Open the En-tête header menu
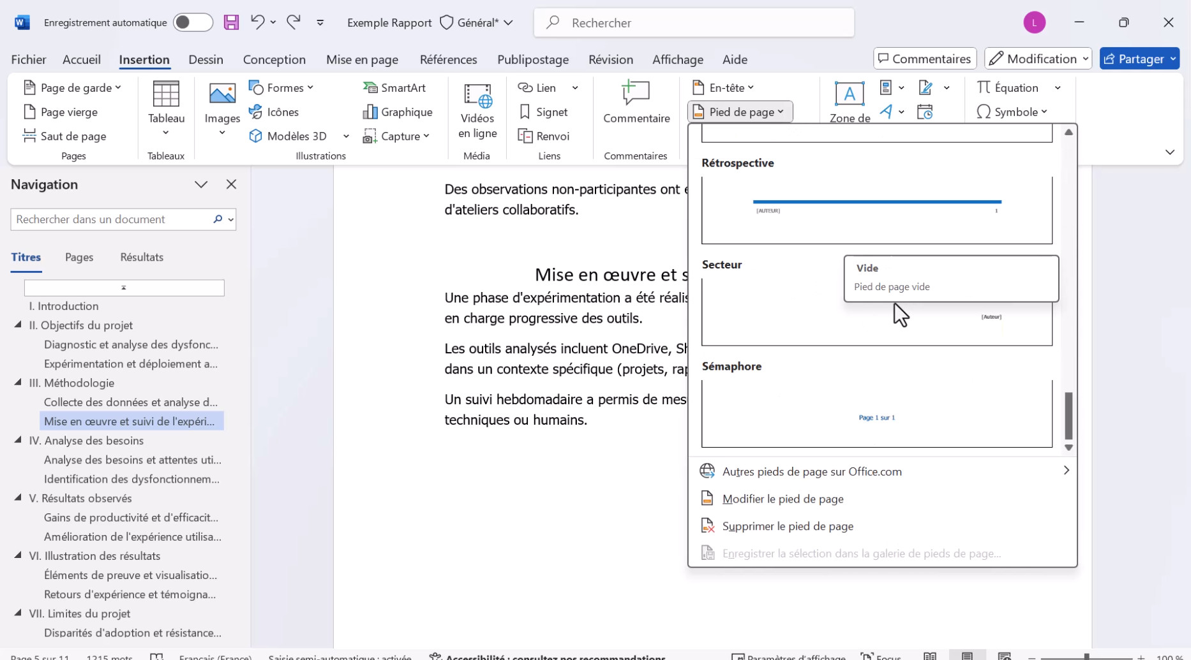Viewport: 1191px width, 660px height. [723, 87]
